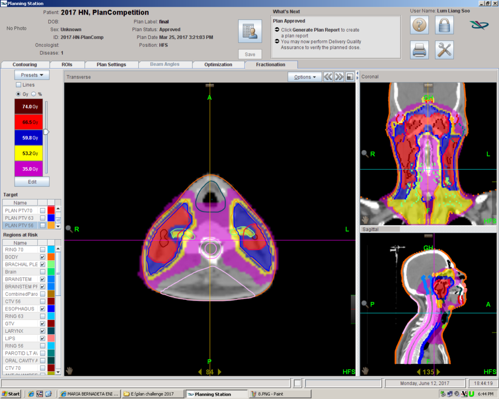Click the 66.5 Gy red isodose swatch
Image resolution: width=499 pixels, height=399 pixels.
coord(29,122)
